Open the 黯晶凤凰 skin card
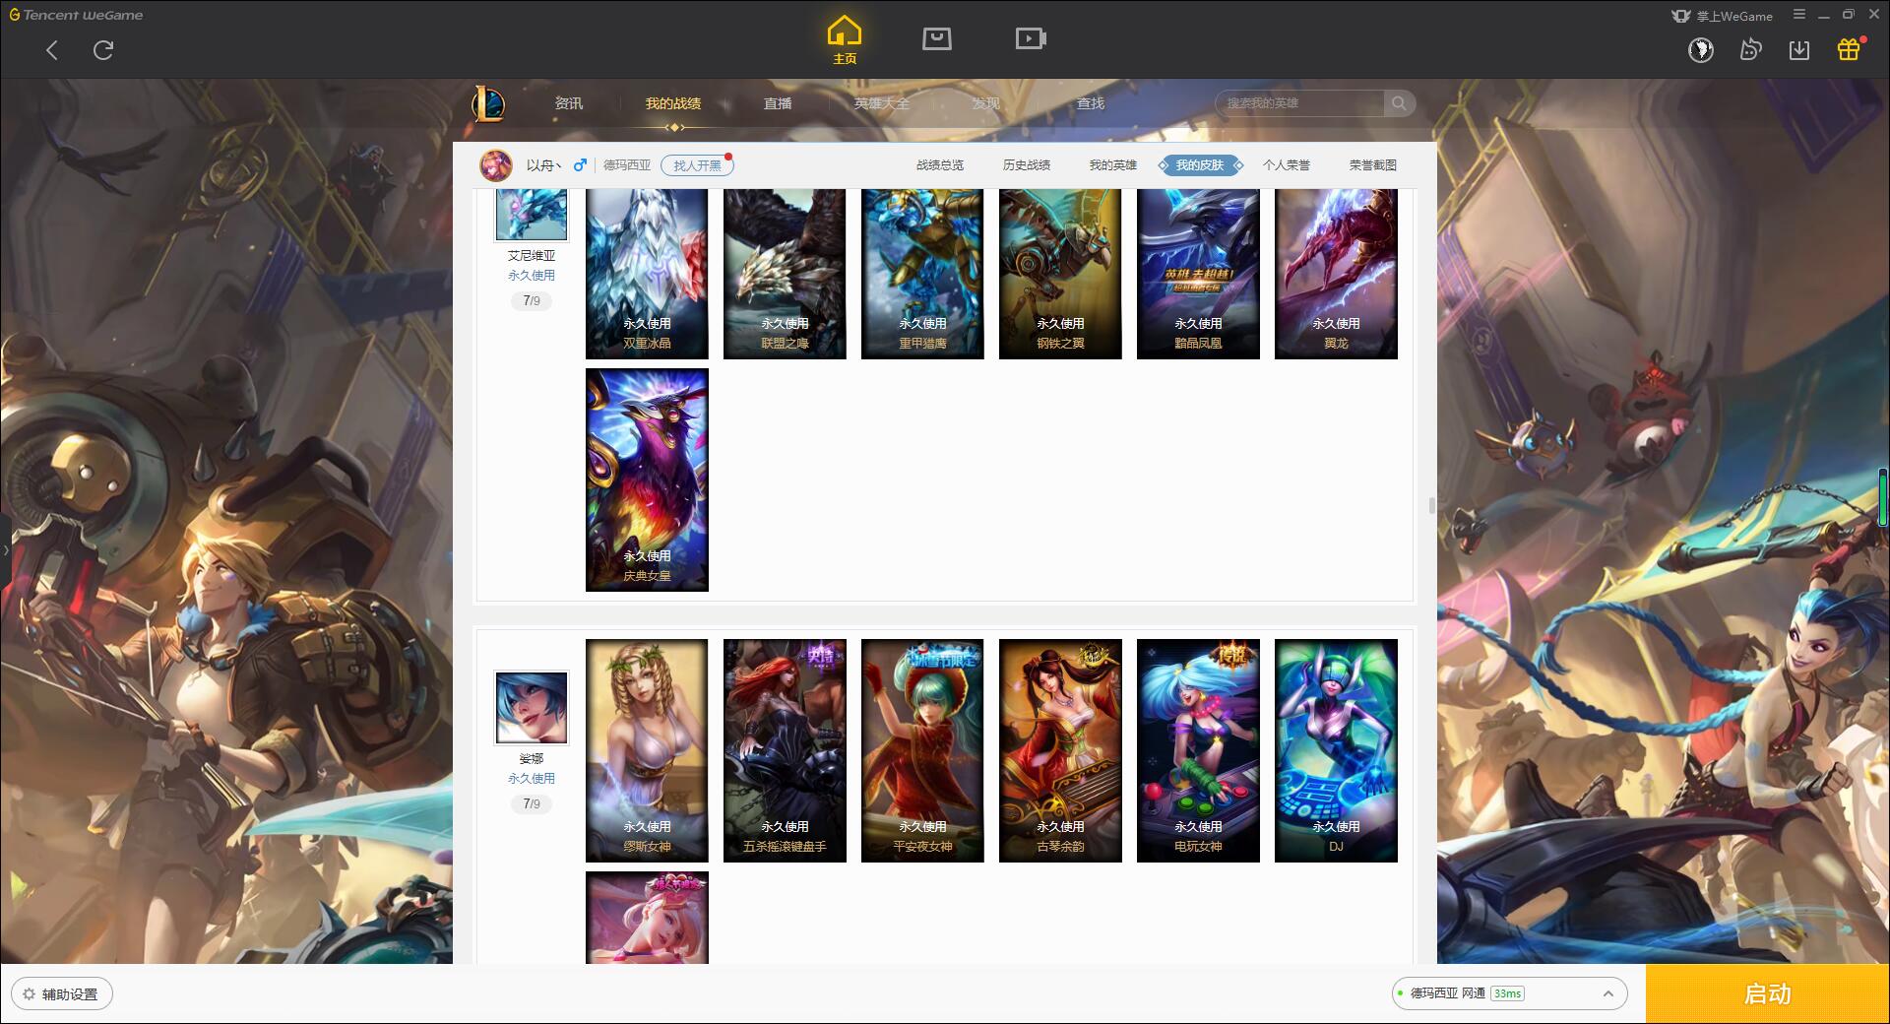The height and width of the screenshot is (1024, 1890). 1198,274
